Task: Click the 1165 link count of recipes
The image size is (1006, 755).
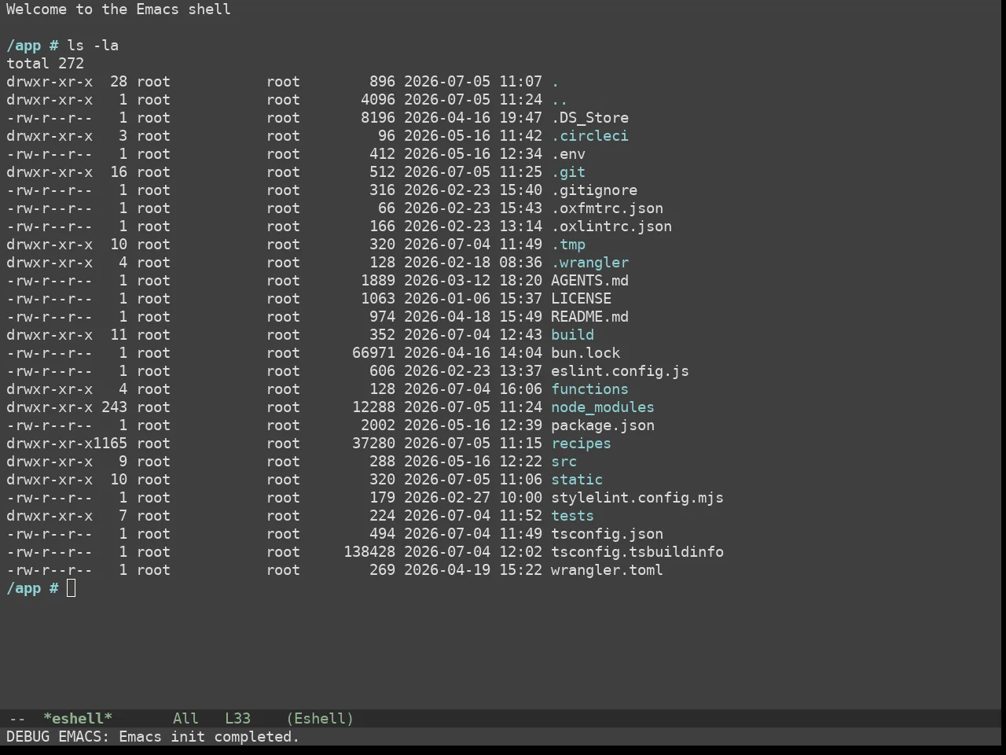Action: [110, 444]
